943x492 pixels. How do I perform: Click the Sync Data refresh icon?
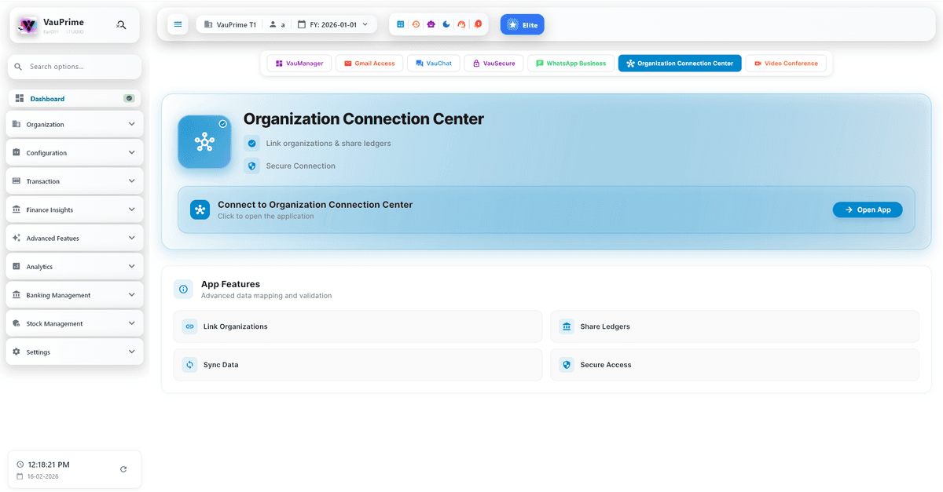pos(189,365)
